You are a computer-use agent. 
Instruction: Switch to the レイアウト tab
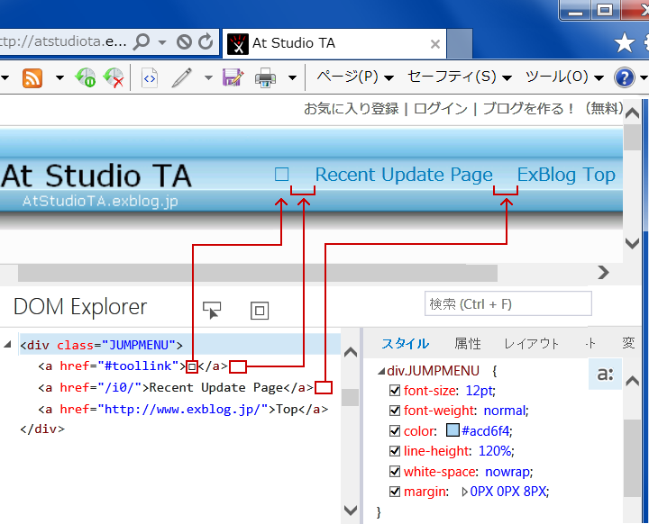tap(532, 343)
